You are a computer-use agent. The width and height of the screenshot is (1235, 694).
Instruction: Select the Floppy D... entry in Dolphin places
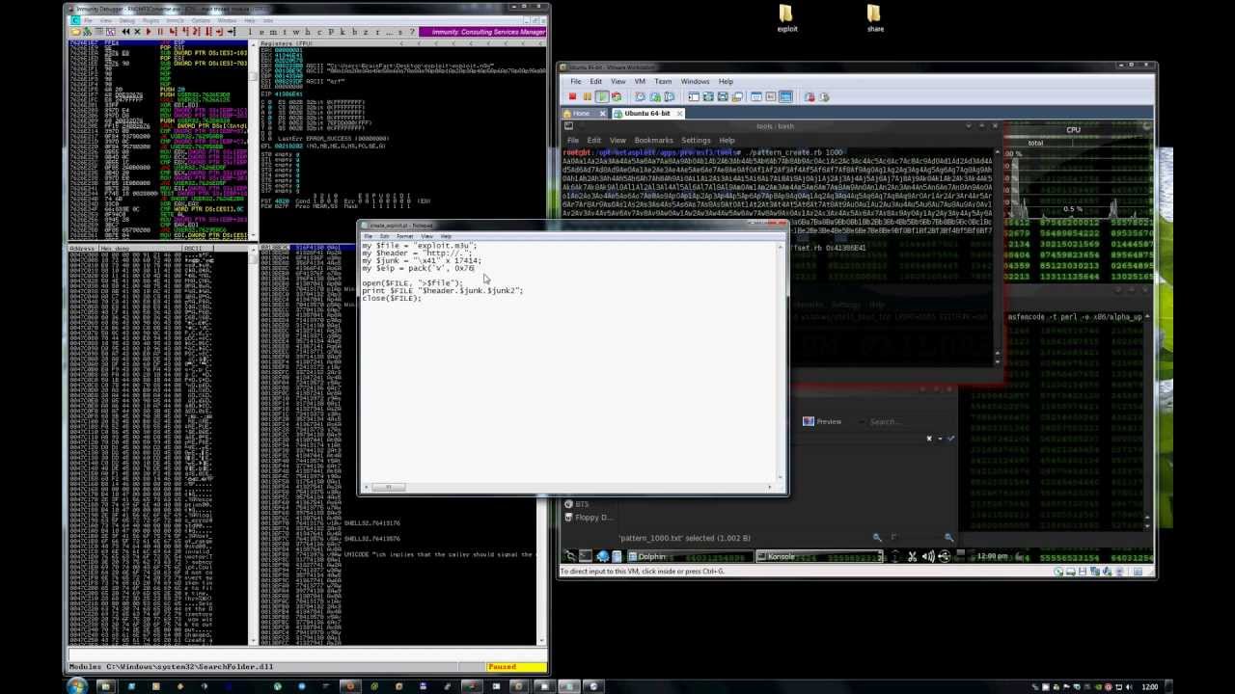coord(589,518)
